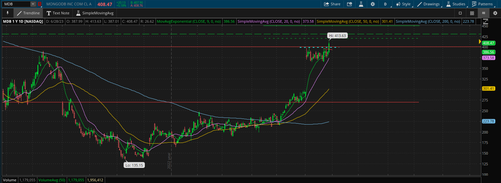Click the yellow arrow marker on price axis
This screenshot has width=501, height=183.
pos(480,41)
